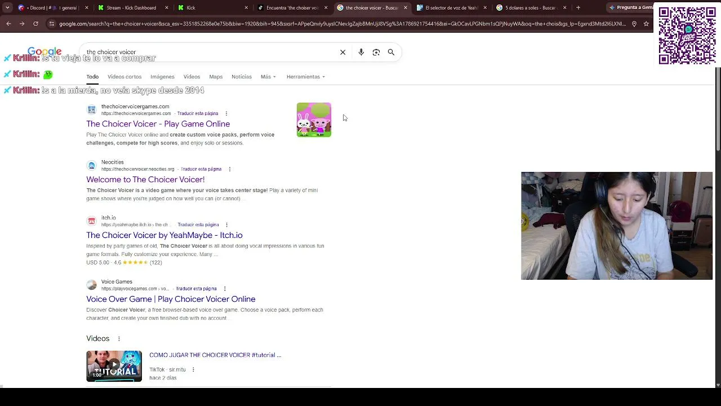Click the Neocities site favicon
721x406 pixels.
(92, 165)
